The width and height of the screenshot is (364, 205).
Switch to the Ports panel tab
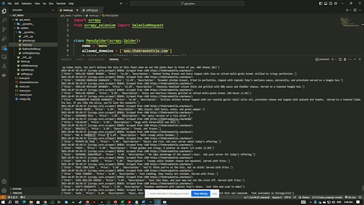click(126, 59)
